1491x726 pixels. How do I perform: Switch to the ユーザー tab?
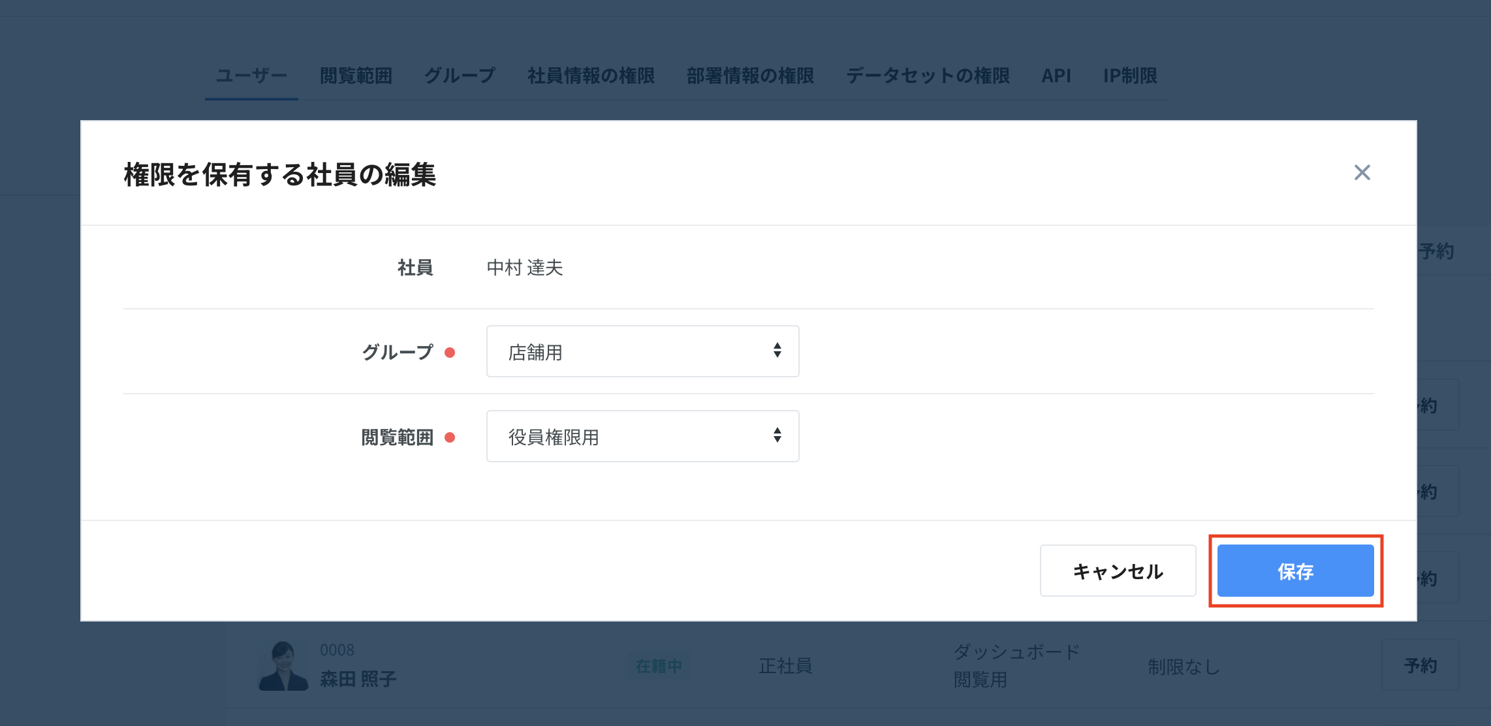coord(251,76)
